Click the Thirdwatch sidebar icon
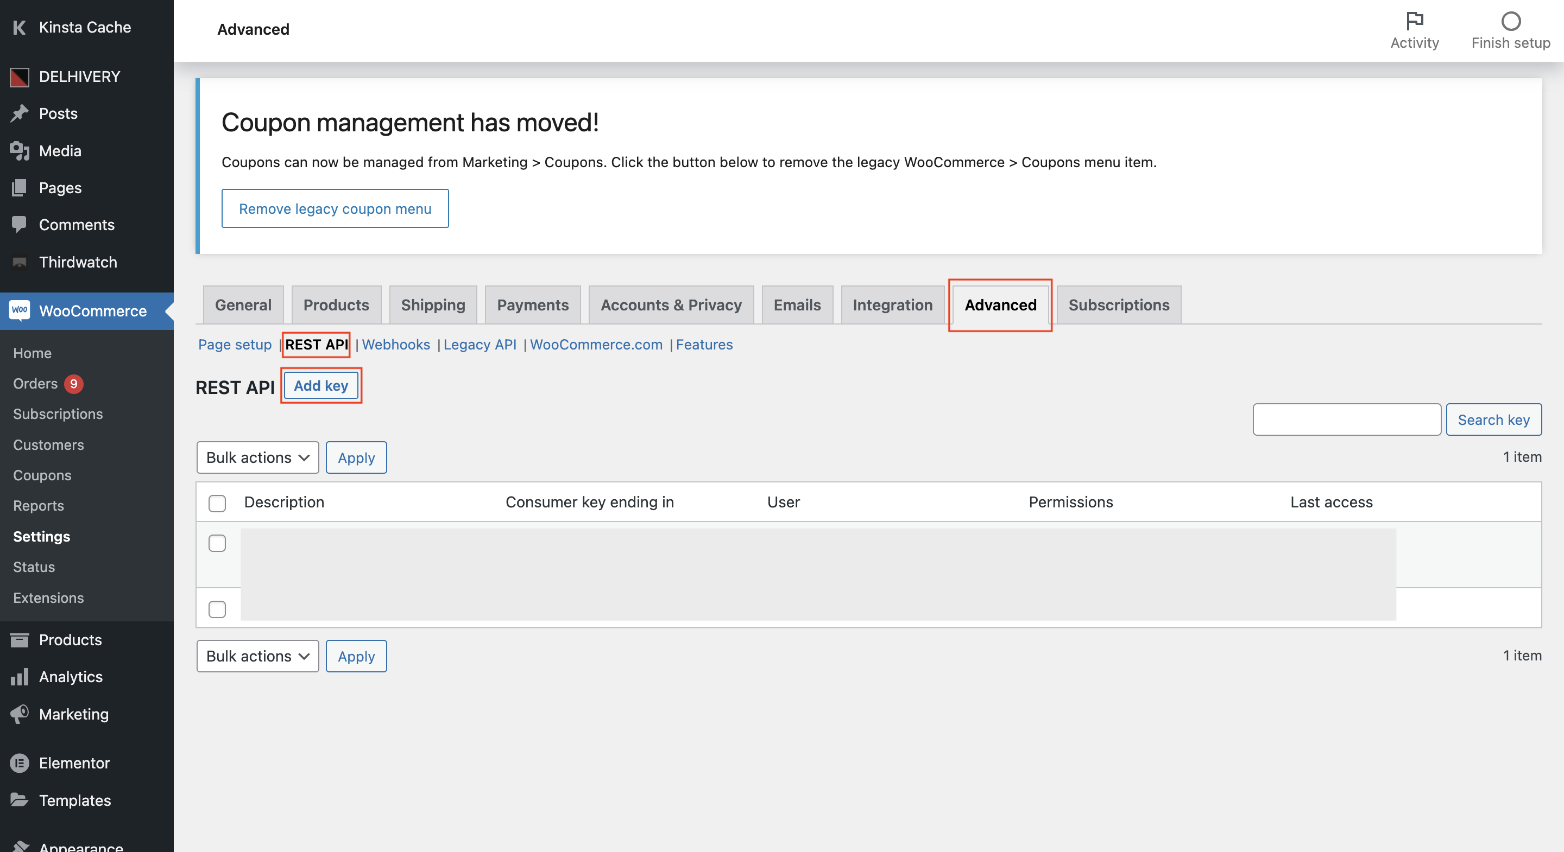The image size is (1564, 852). 20,262
